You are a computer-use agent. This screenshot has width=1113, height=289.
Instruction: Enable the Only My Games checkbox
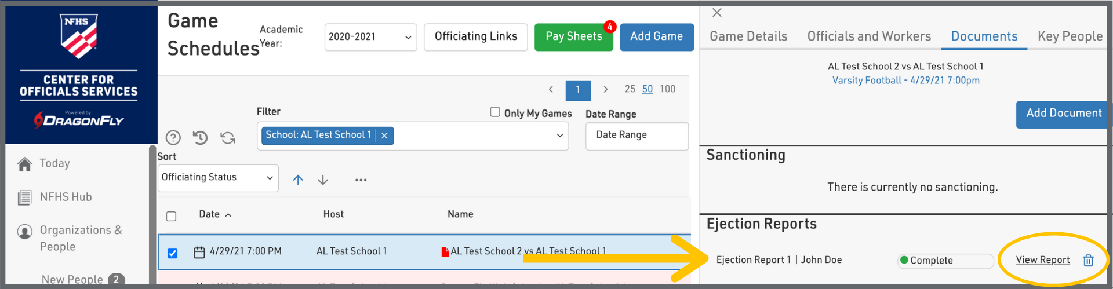click(x=495, y=112)
